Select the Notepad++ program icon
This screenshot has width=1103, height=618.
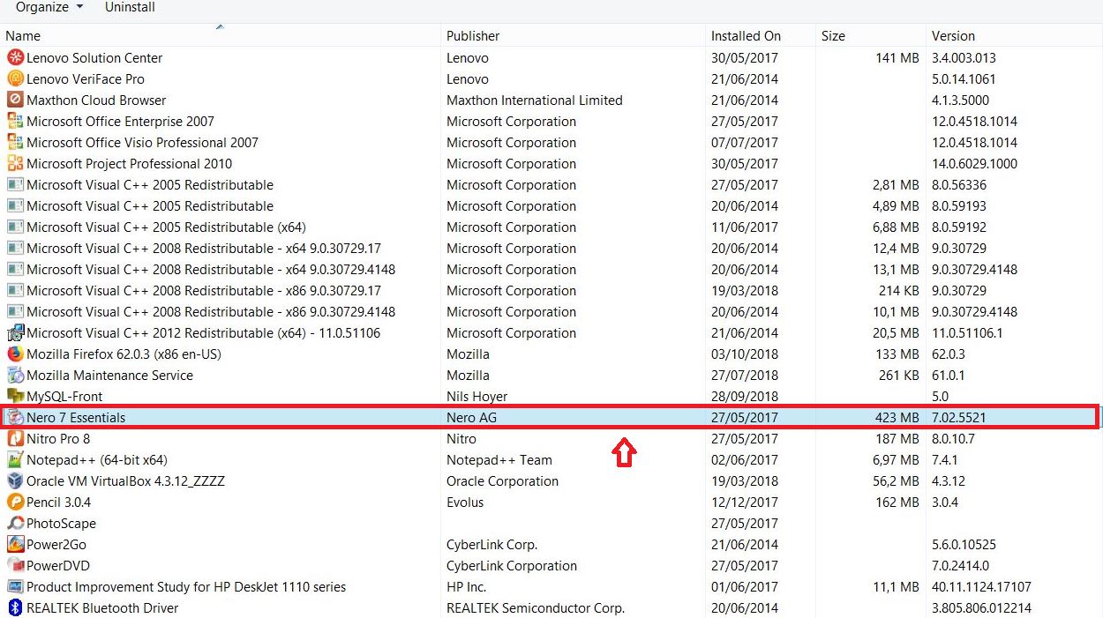tap(15, 460)
